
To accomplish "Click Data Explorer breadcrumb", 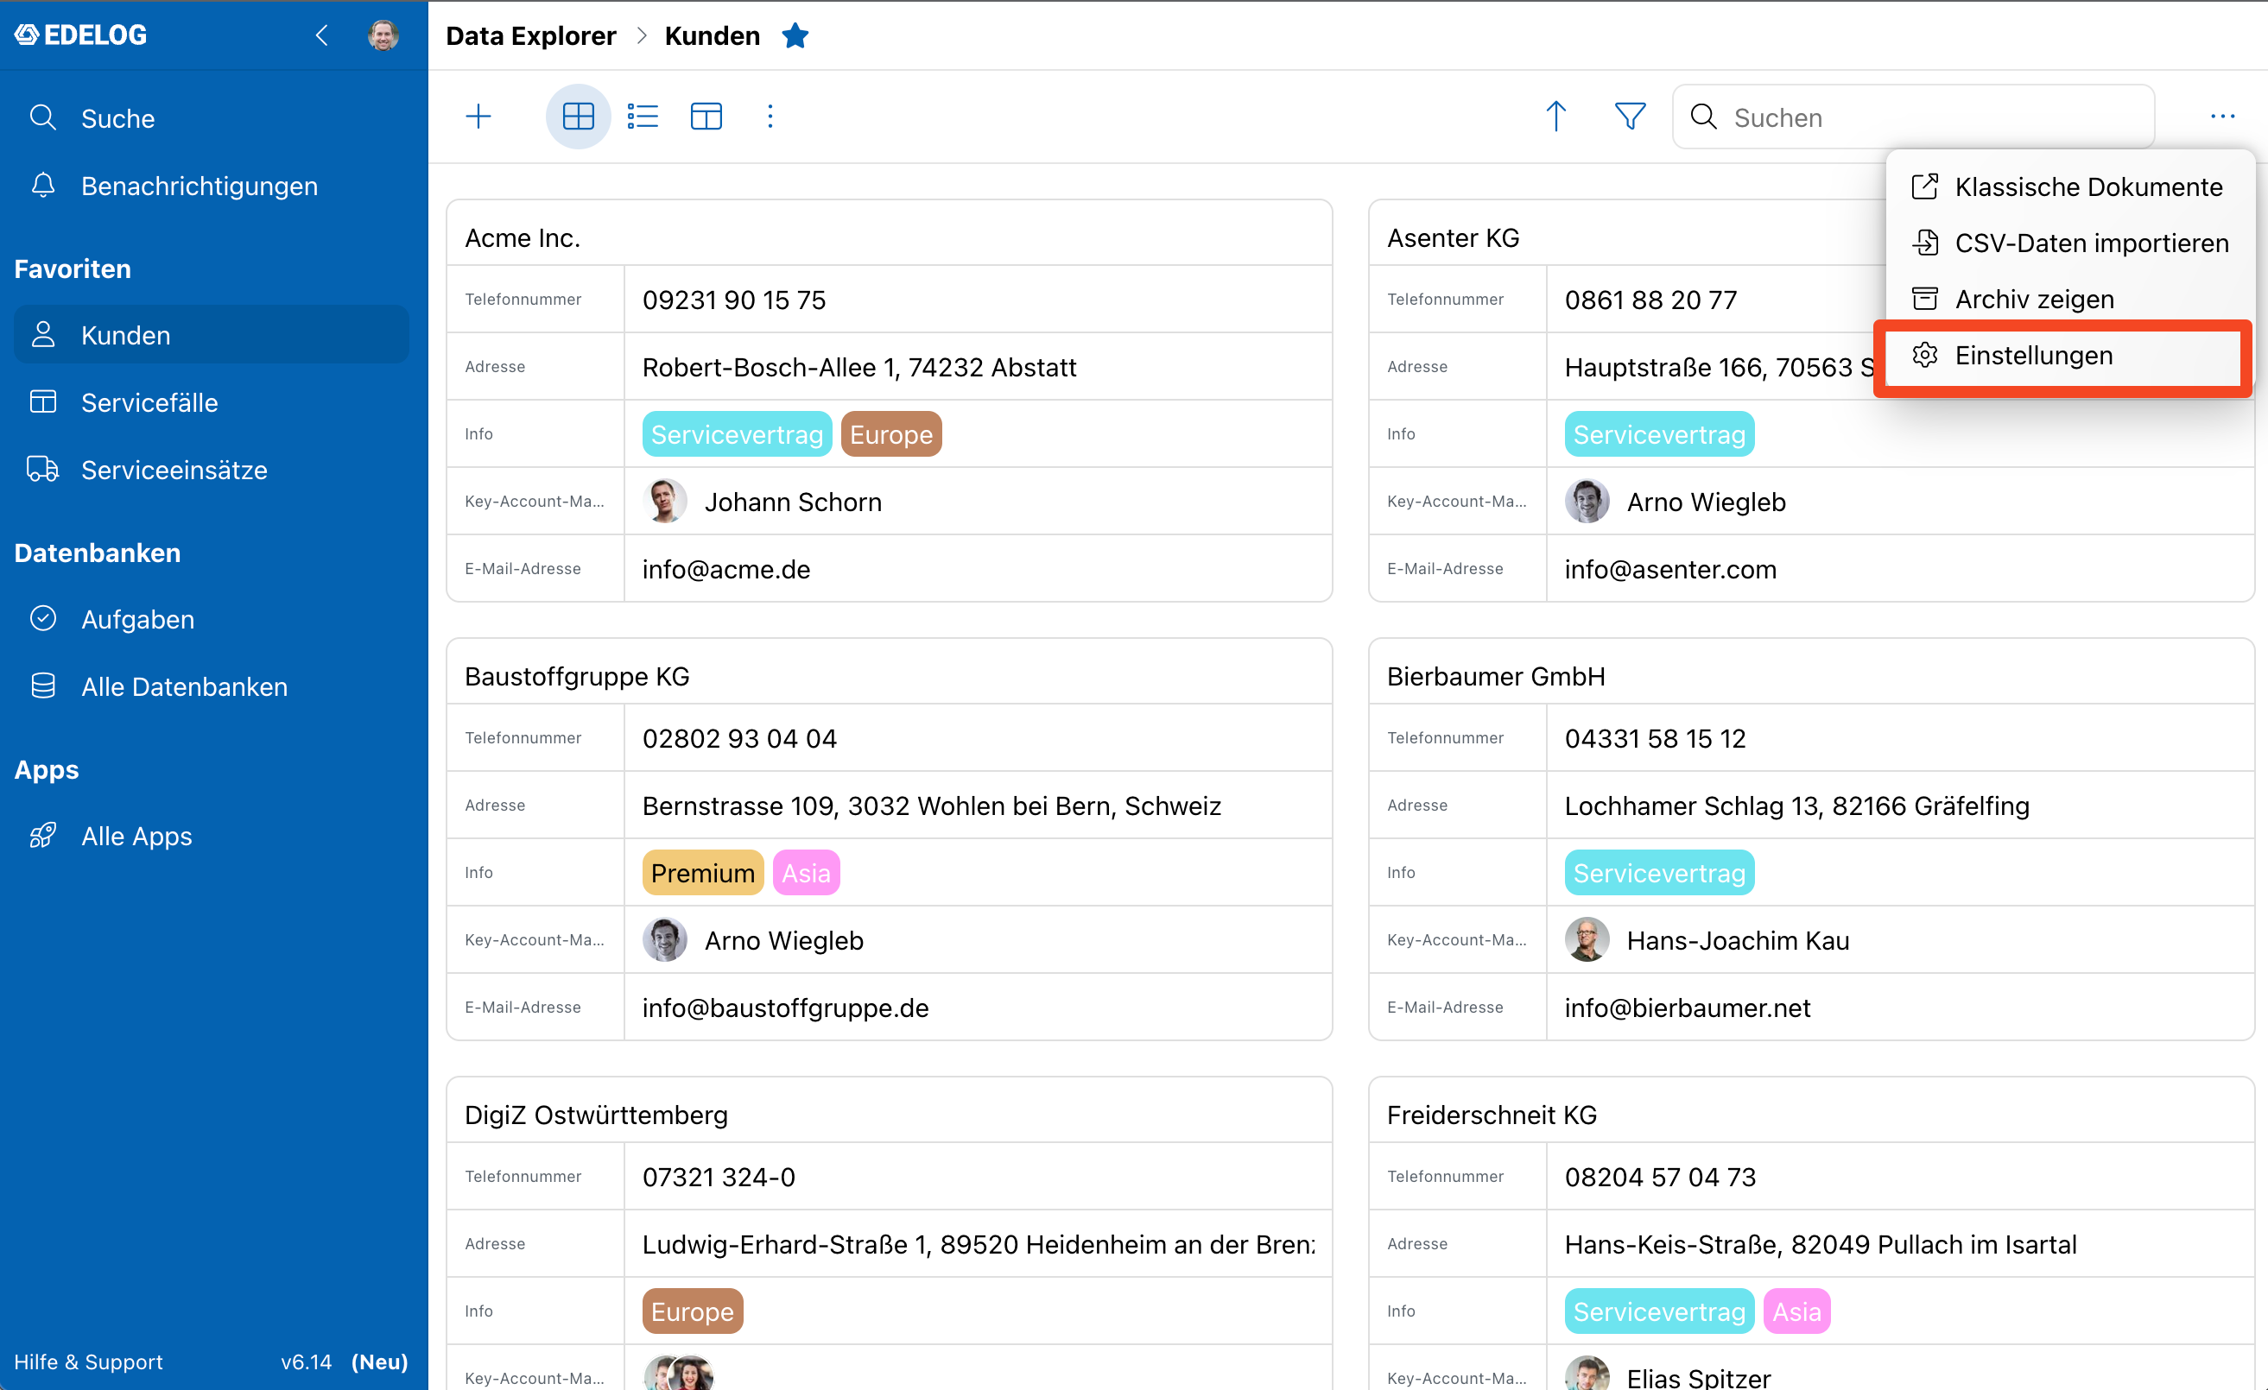I will click(531, 35).
